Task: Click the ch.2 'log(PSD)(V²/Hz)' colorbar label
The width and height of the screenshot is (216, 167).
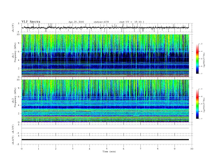Action: coord(204,105)
